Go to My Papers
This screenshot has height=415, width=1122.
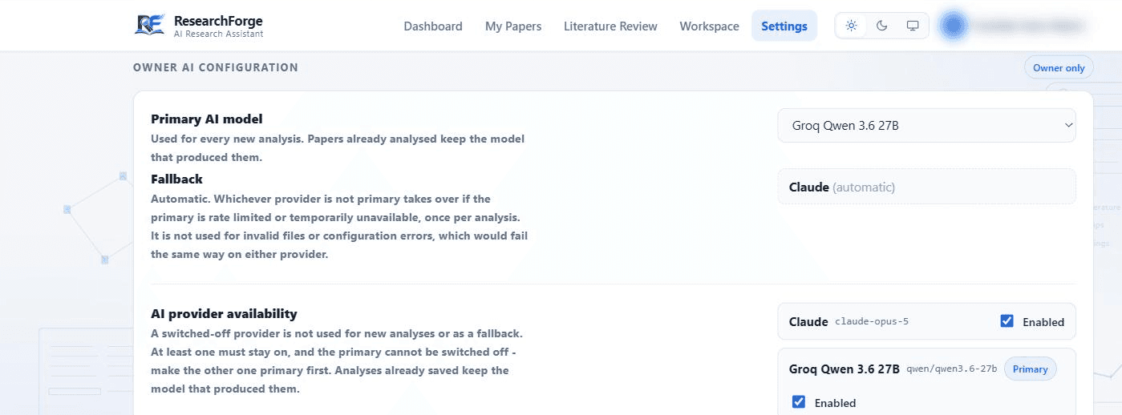point(513,26)
